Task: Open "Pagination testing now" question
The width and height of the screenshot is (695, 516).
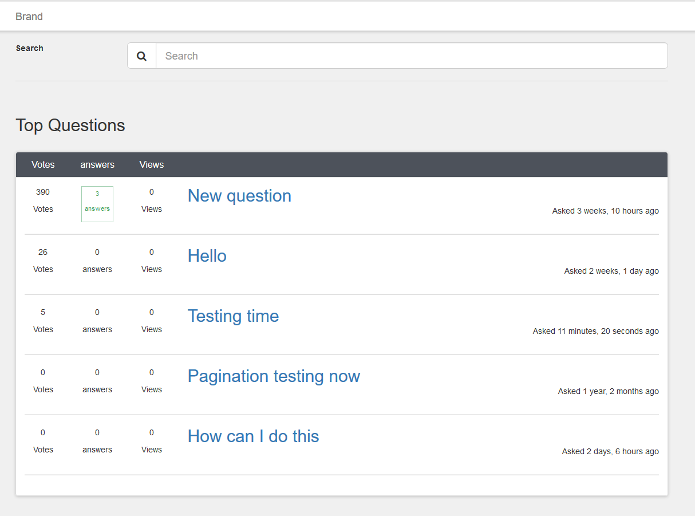Action: 274,376
